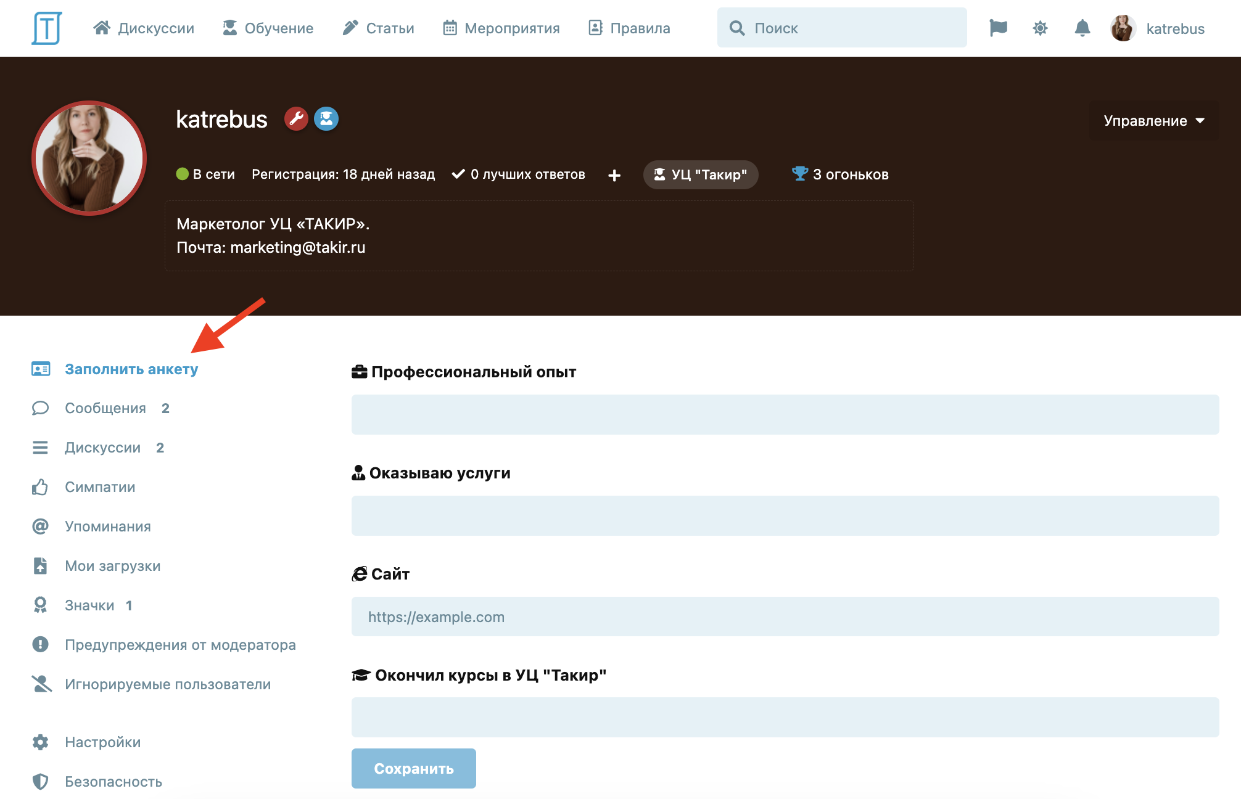Click the flag icon in header
Viewport: 1241px width, 799px height.
pos(998,28)
